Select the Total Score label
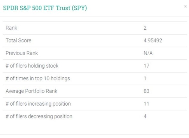Screen dimensions: 189x138 (x=18, y=40)
